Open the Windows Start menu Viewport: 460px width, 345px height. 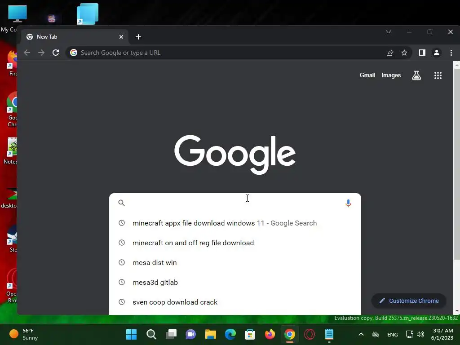click(131, 334)
